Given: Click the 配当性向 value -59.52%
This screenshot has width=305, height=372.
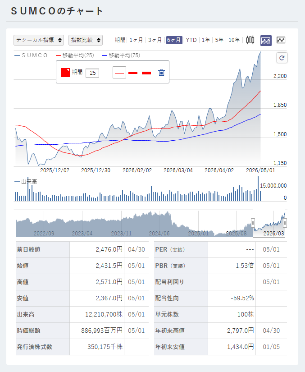Looking at the screenshot, I should [x=242, y=298].
